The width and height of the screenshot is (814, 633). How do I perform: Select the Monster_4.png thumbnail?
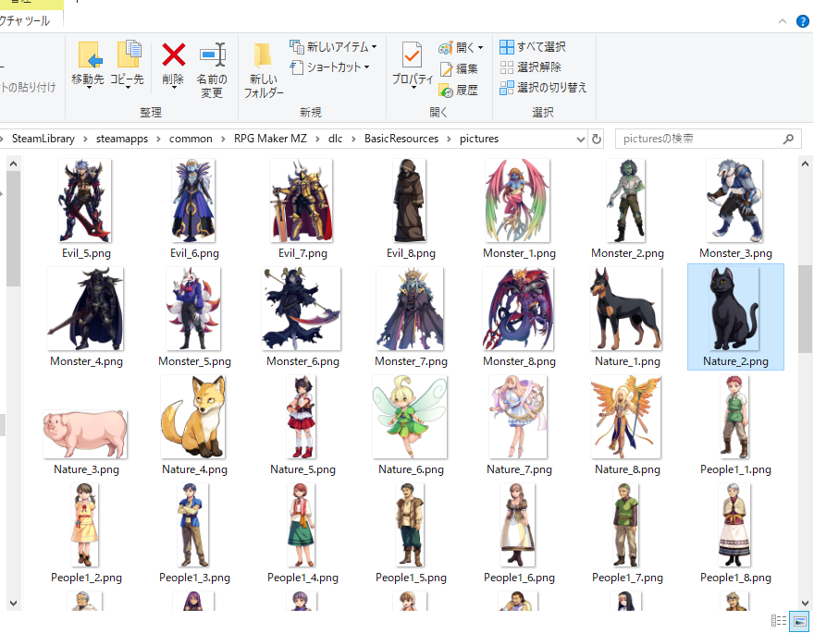point(85,309)
